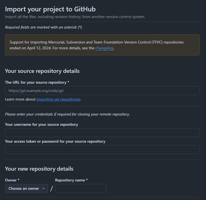Click the 'Your source repository details' heading
This screenshot has height=200, width=206.
click(42, 71)
